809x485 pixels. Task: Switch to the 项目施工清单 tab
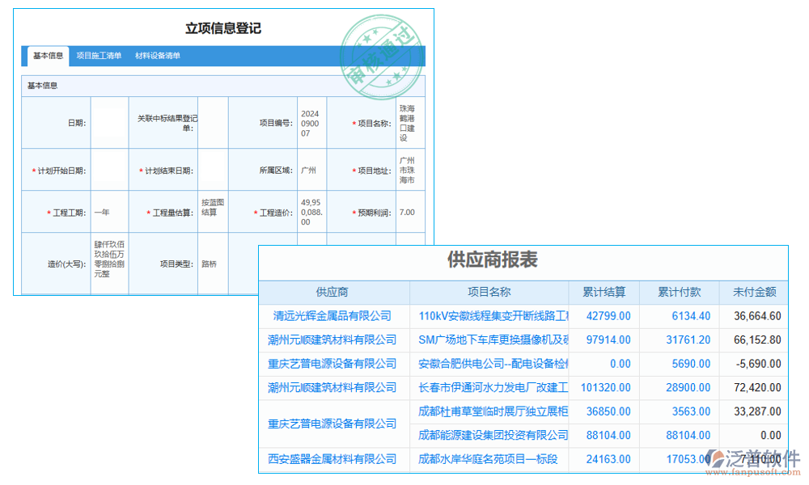click(x=99, y=56)
